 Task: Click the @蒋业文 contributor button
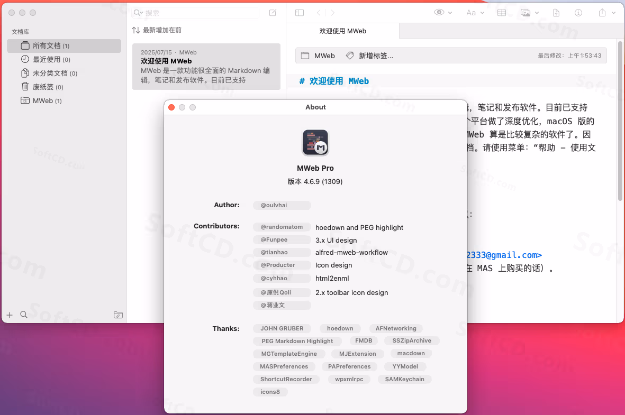[282, 306]
